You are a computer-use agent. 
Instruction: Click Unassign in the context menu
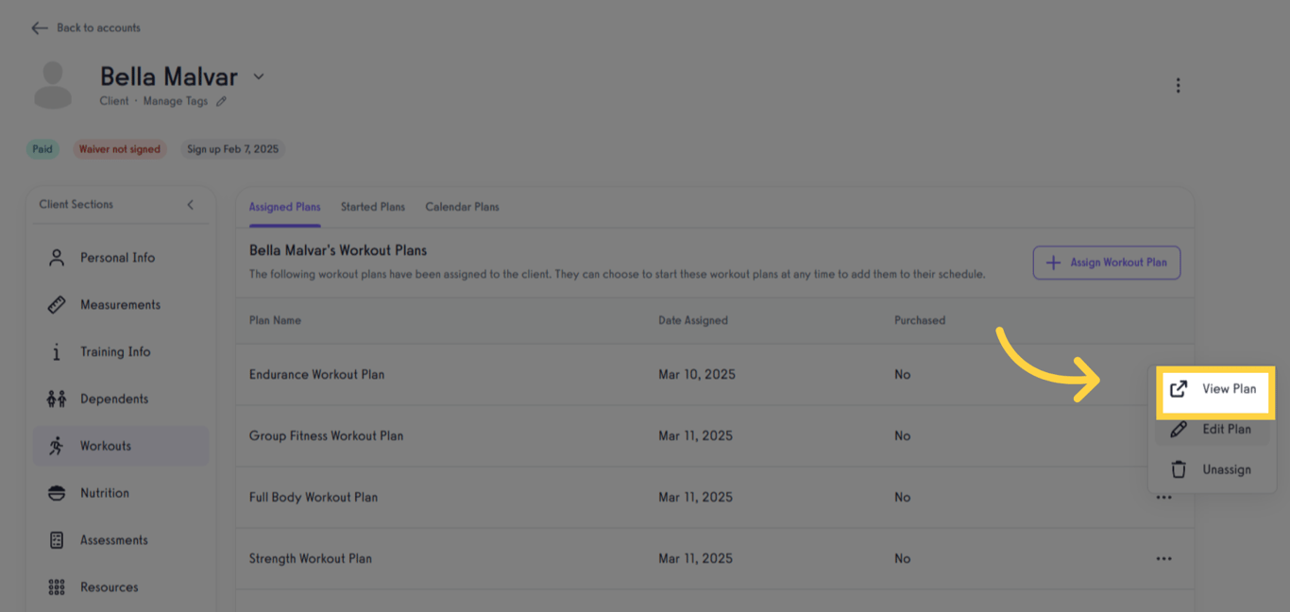pyautogui.click(x=1214, y=469)
